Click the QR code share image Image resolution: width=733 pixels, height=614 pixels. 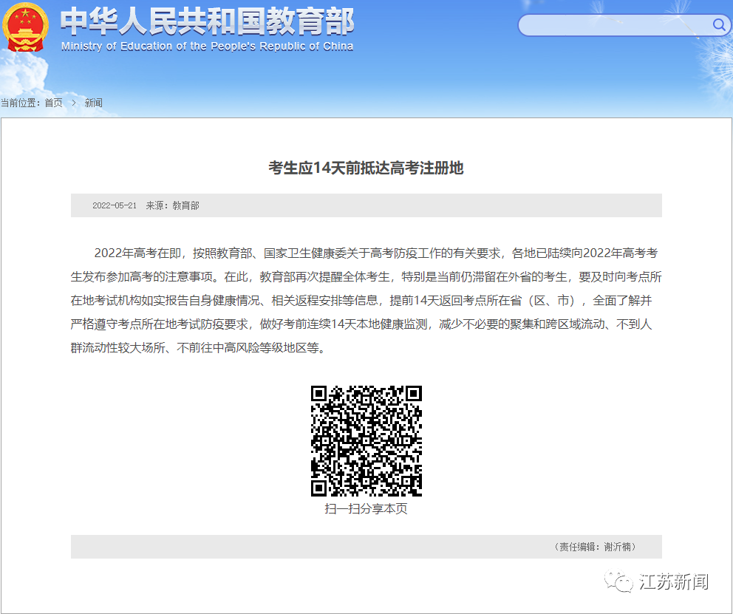[366, 440]
